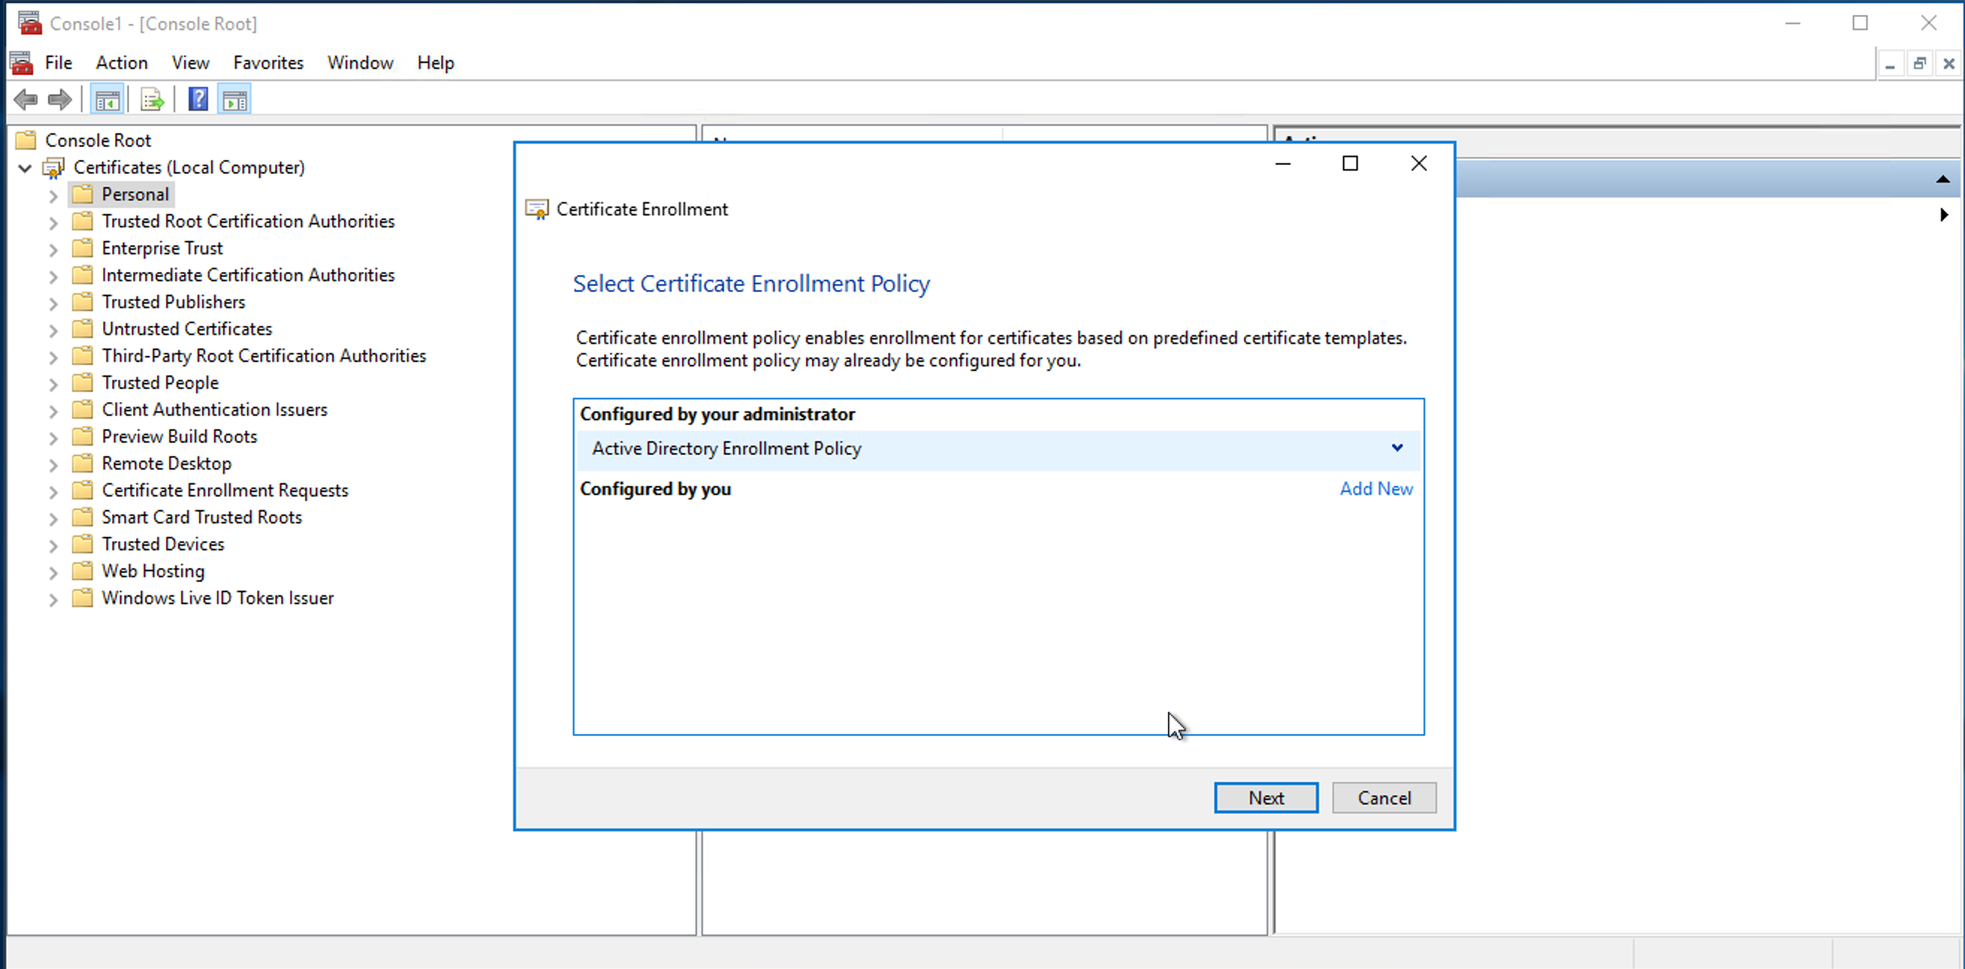Viewport: 1965px width, 969px height.
Task: Expand the Trusted Devices node
Action: coord(52,546)
